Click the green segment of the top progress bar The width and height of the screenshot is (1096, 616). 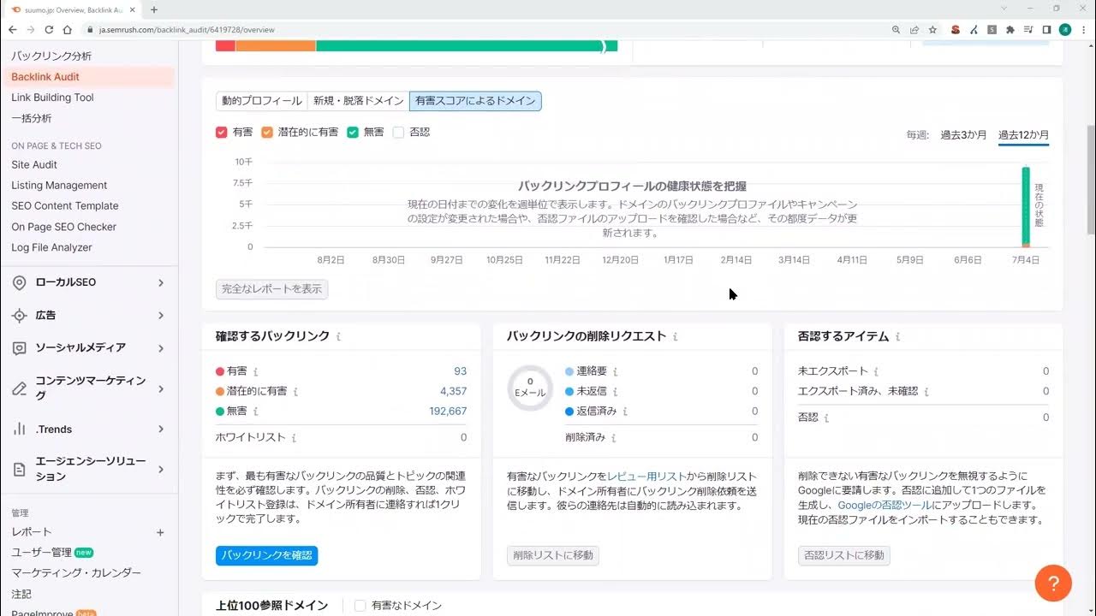pyautogui.click(x=466, y=45)
